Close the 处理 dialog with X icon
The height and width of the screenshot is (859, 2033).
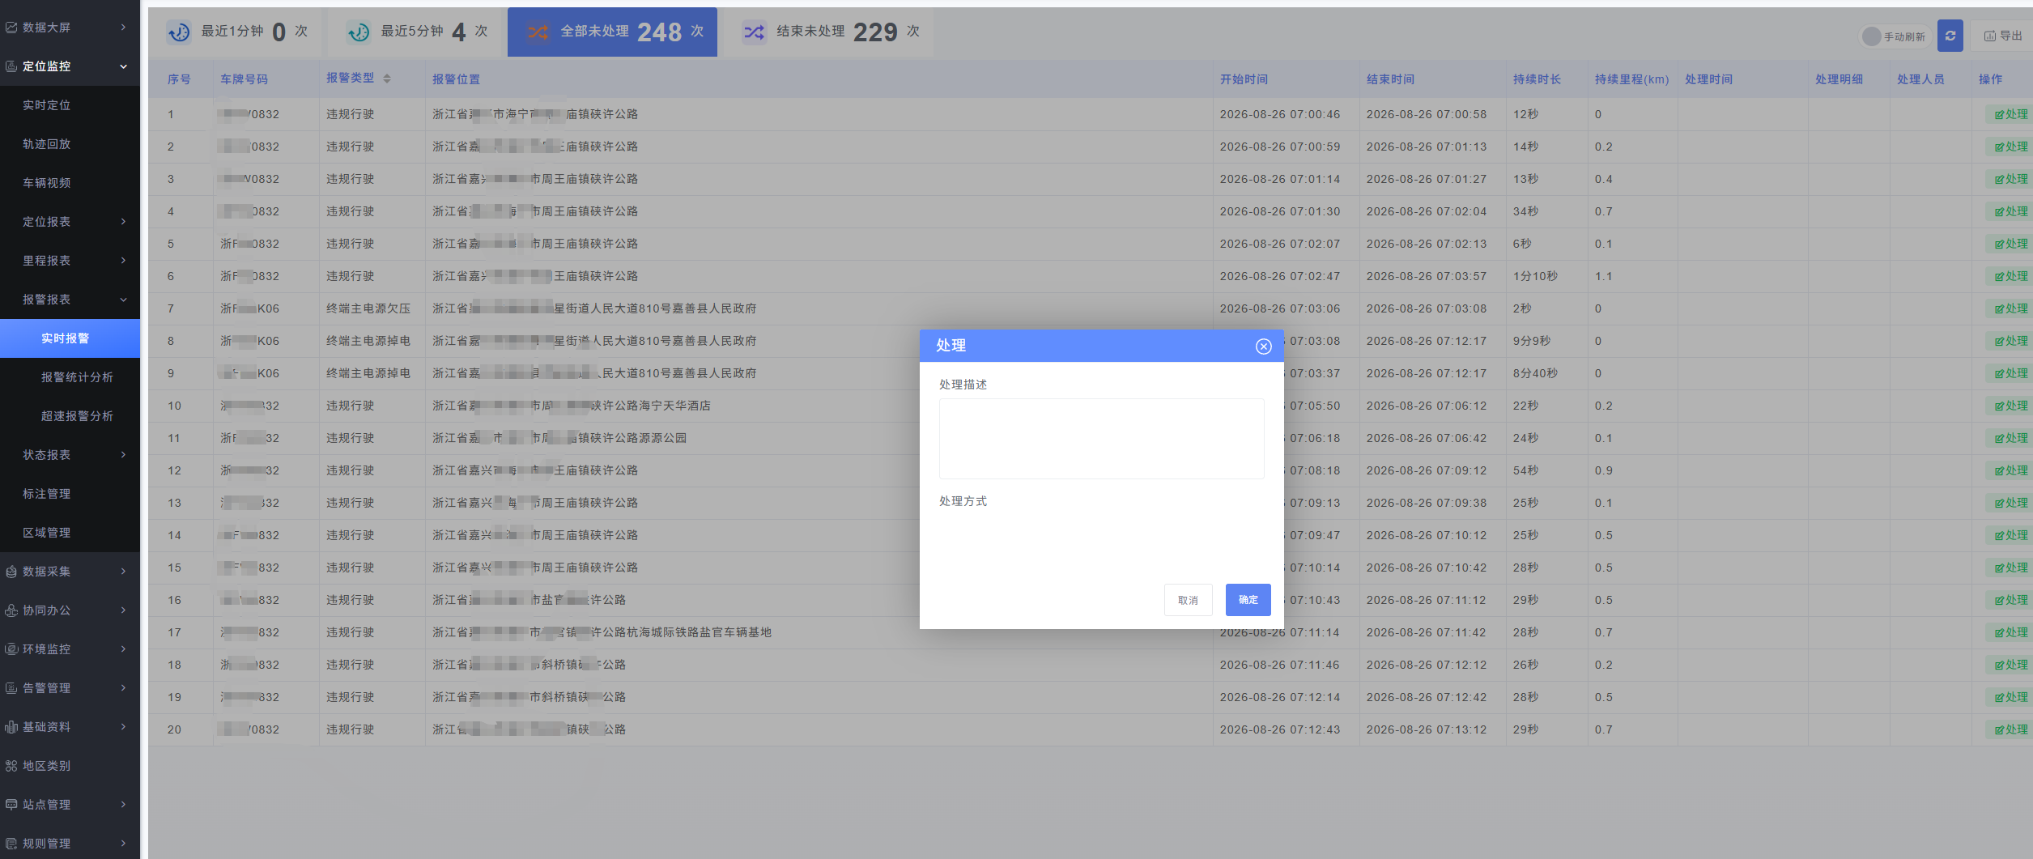point(1263,347)
